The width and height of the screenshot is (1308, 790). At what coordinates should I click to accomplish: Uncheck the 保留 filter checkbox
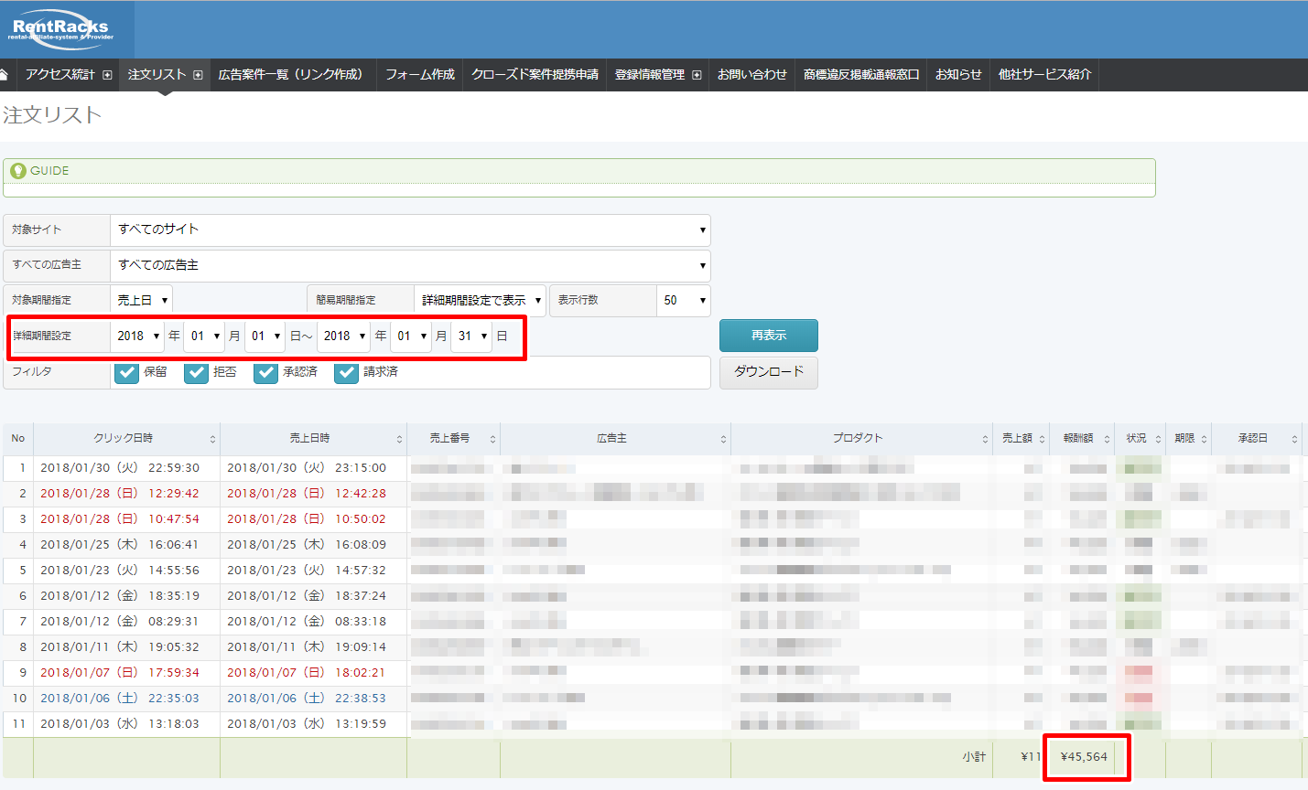tap(127, 372)
